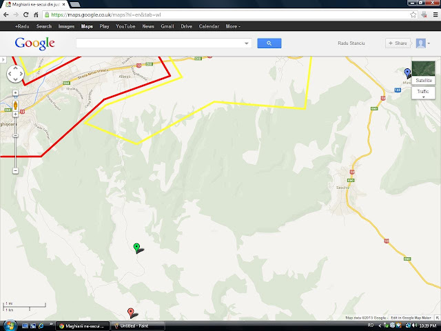
Task: Click the 10:39 PM clock
Action: point(428,325)
